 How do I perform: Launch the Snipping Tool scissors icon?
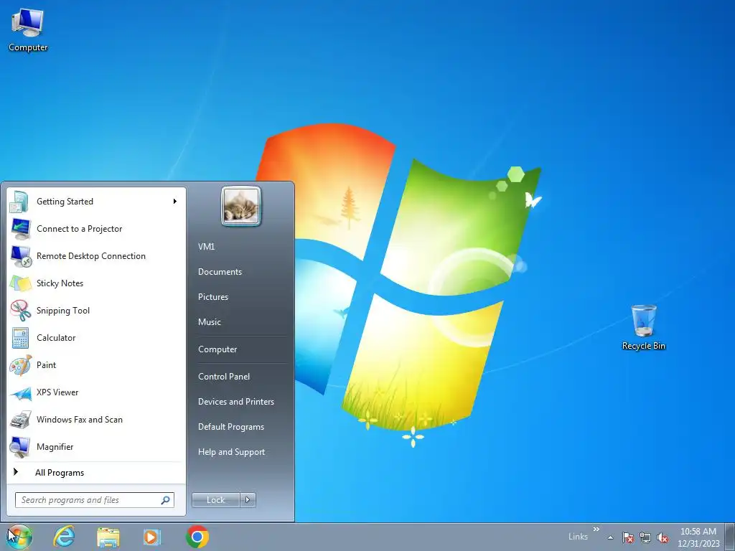19,310
